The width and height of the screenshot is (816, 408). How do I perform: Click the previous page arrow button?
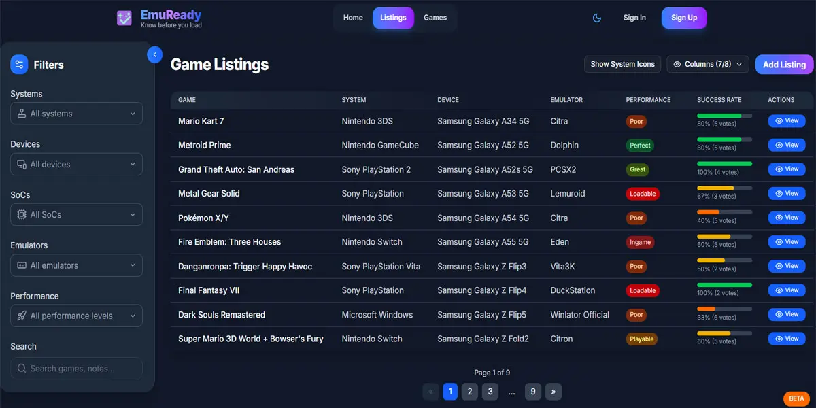(430, 392)
